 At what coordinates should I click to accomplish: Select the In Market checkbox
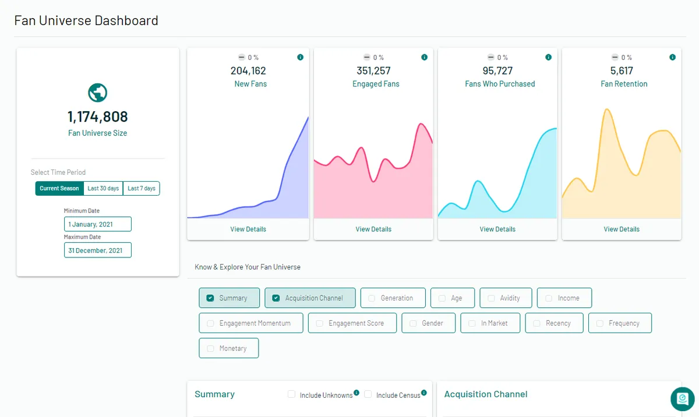(x=472, y=323)
